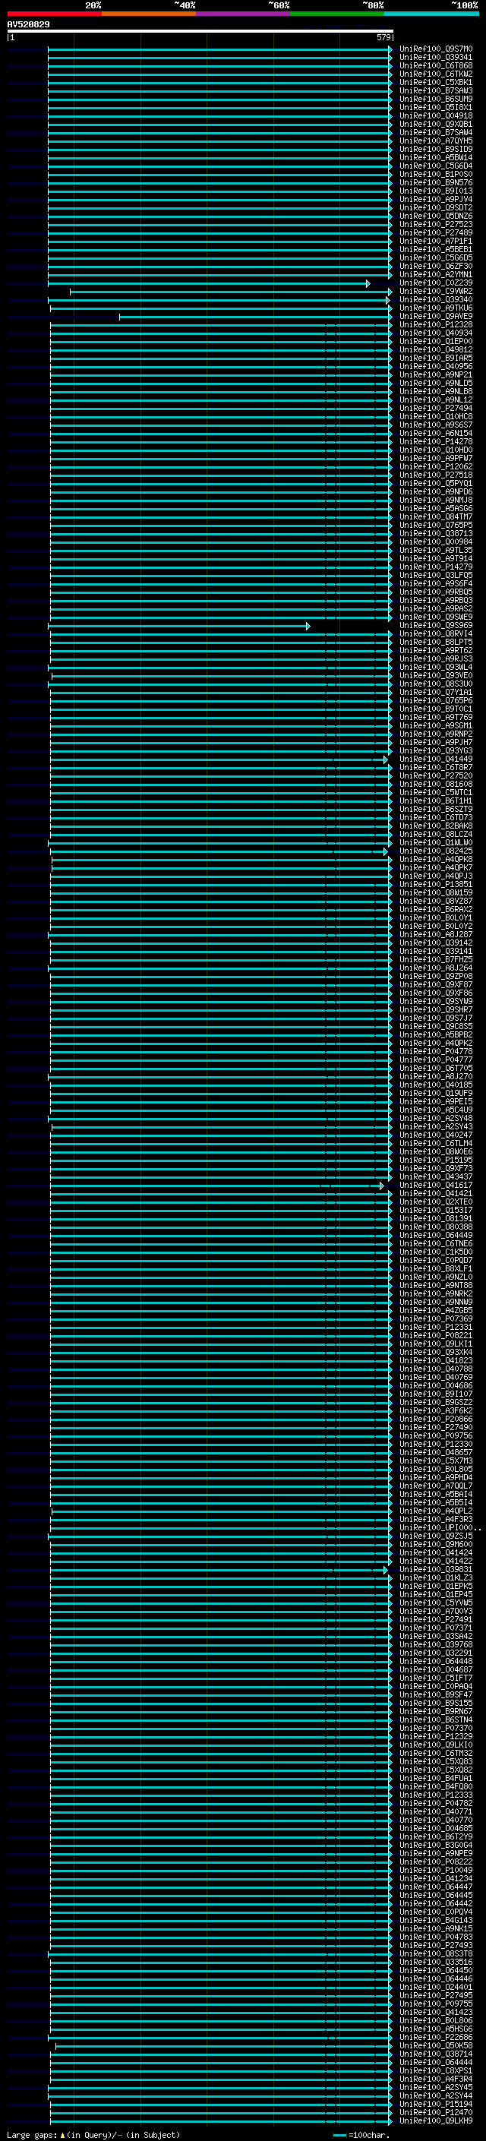Select the UniRef100_A9NK15 entry
This screenshot has height=2141, width=486.
coord(435,1929)
